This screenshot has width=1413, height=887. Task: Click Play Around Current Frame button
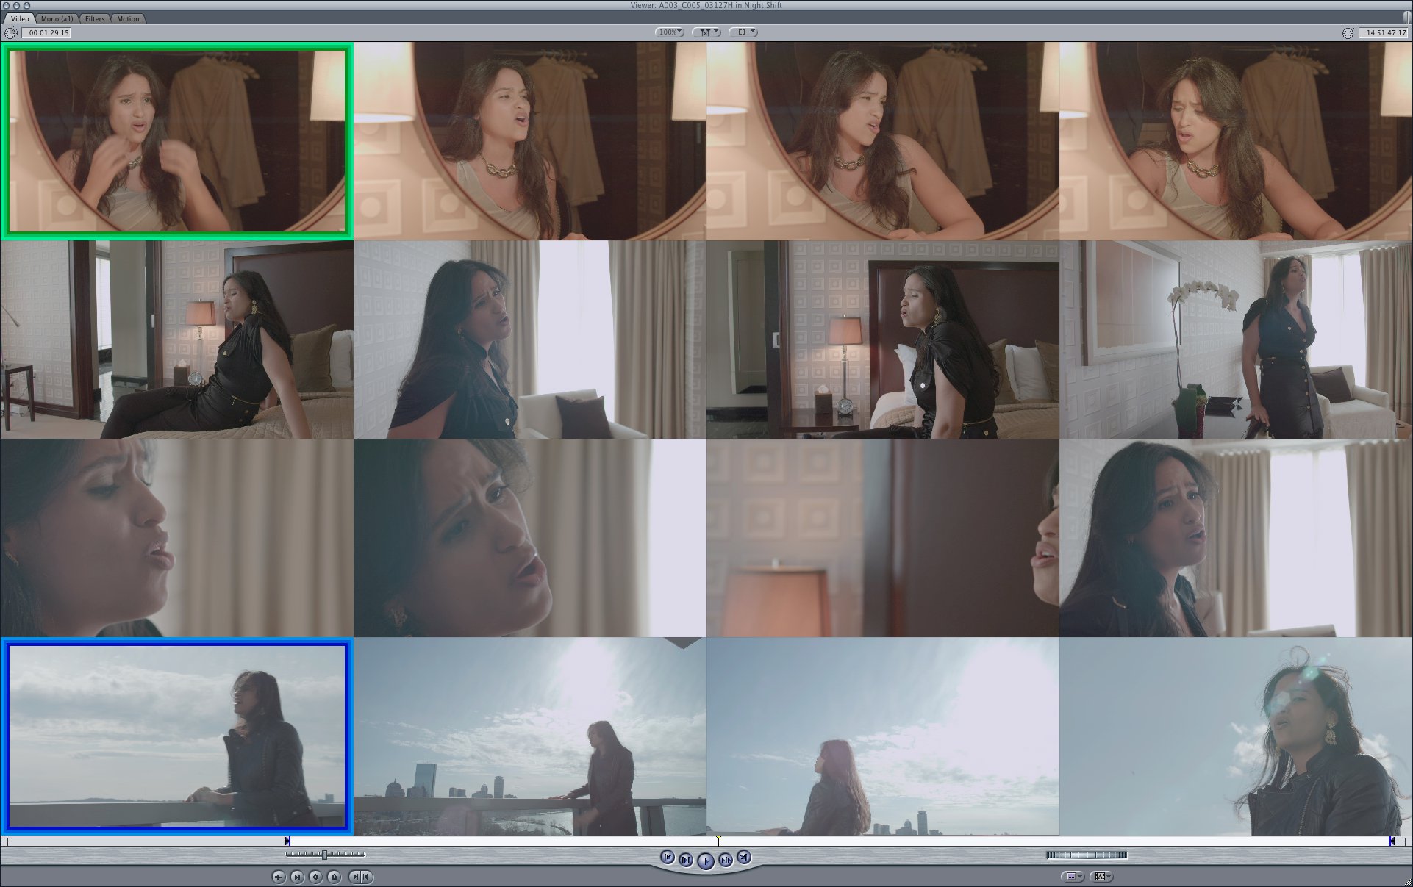pyautogui.click(x=726, y=860)
